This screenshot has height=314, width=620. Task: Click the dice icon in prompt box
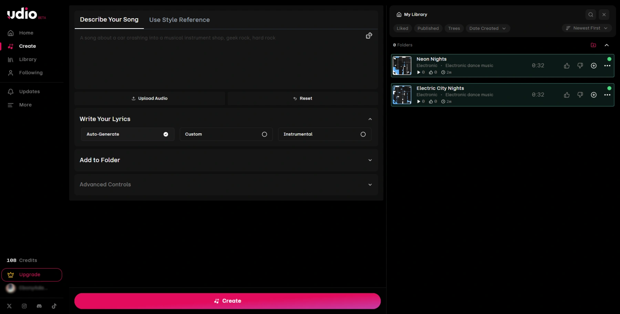tap(369, 36)
